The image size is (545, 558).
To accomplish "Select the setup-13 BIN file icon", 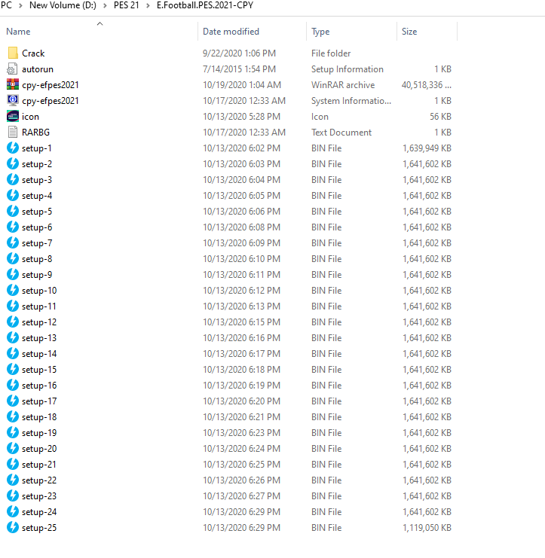I will (x=13, y=337).
